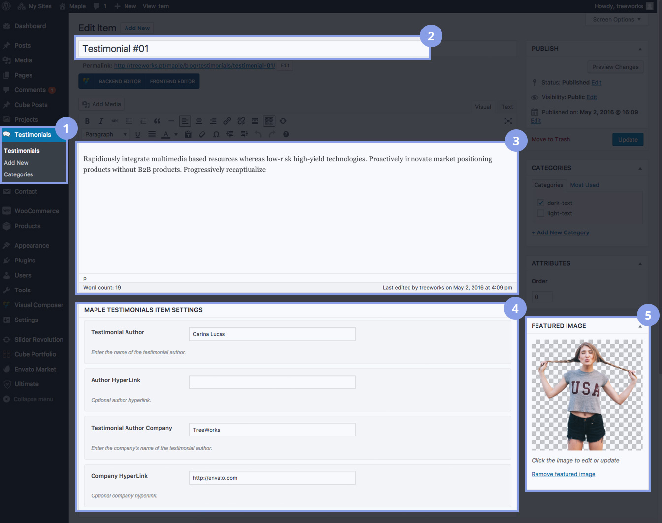Insert a blockquote

point(157,121)
